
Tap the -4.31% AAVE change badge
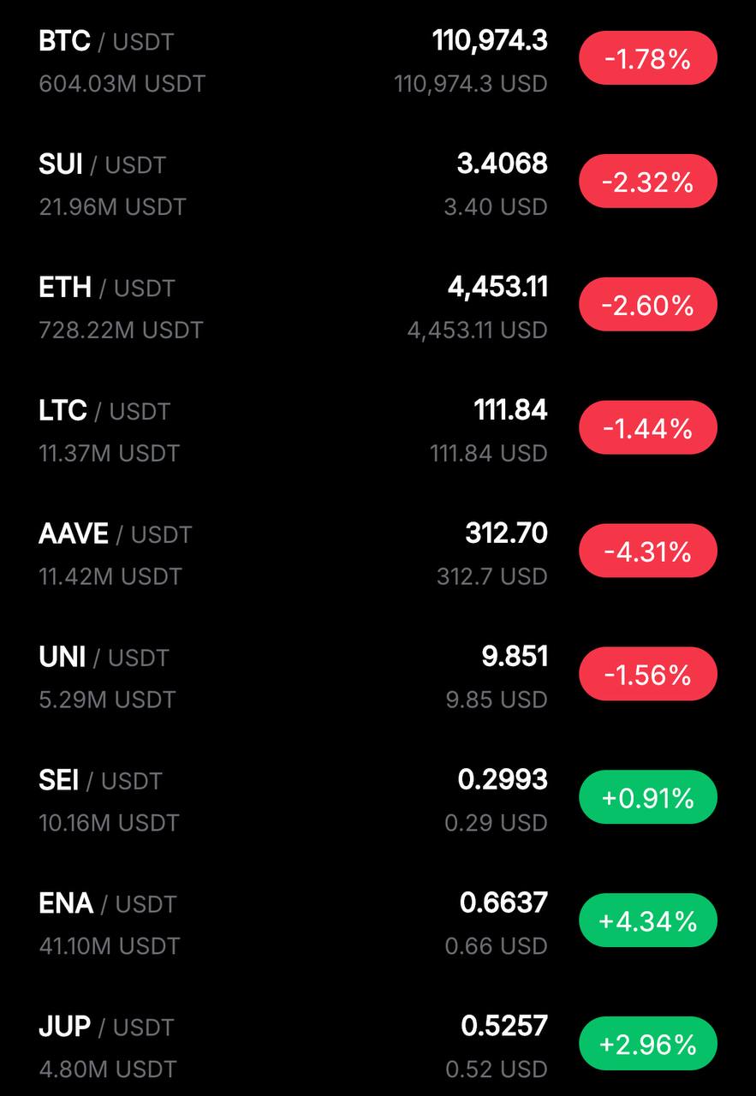[648, 551]
